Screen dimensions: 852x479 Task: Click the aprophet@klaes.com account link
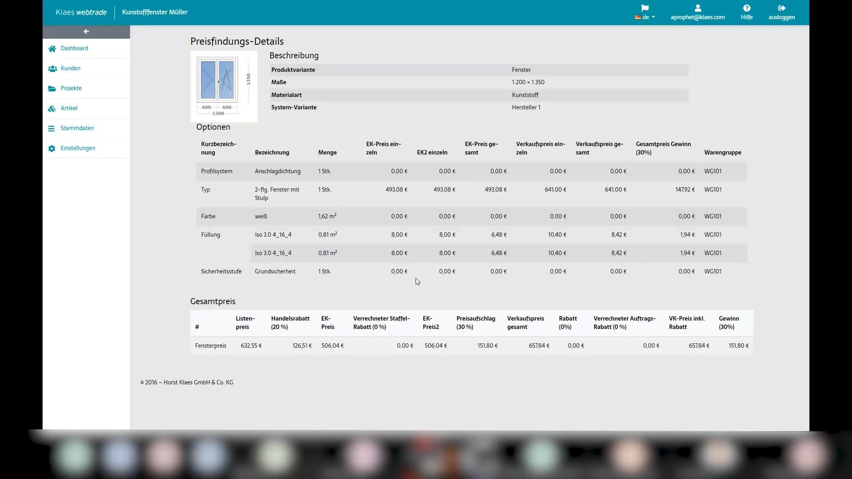pos(698,17)
